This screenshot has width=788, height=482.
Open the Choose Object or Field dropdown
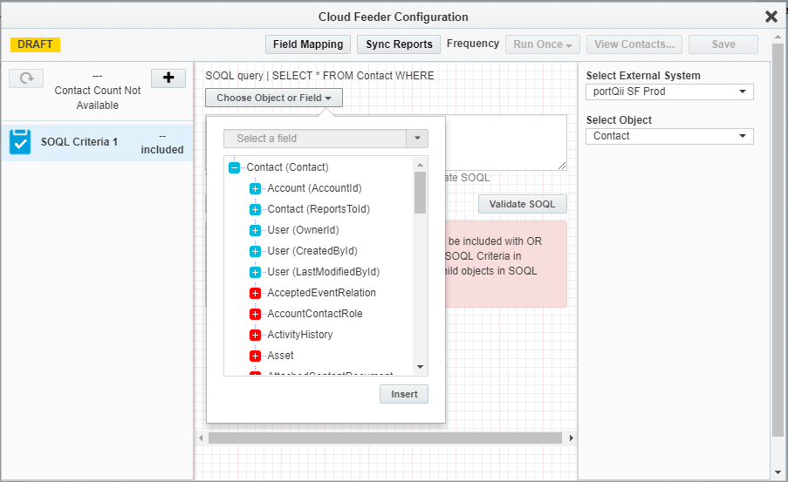(x=274, y=98)
